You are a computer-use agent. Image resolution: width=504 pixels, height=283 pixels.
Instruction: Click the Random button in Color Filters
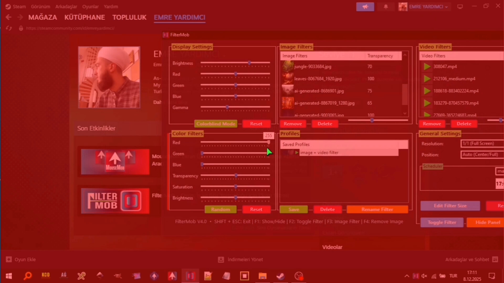(220, 209)
